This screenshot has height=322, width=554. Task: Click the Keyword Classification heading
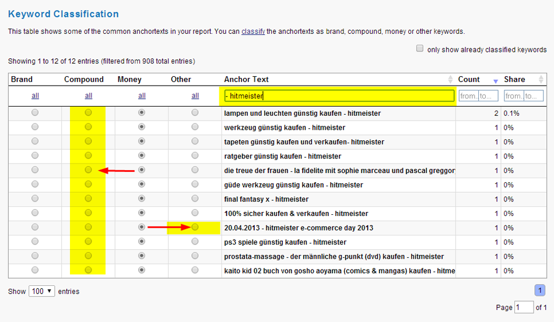(63, 14)
